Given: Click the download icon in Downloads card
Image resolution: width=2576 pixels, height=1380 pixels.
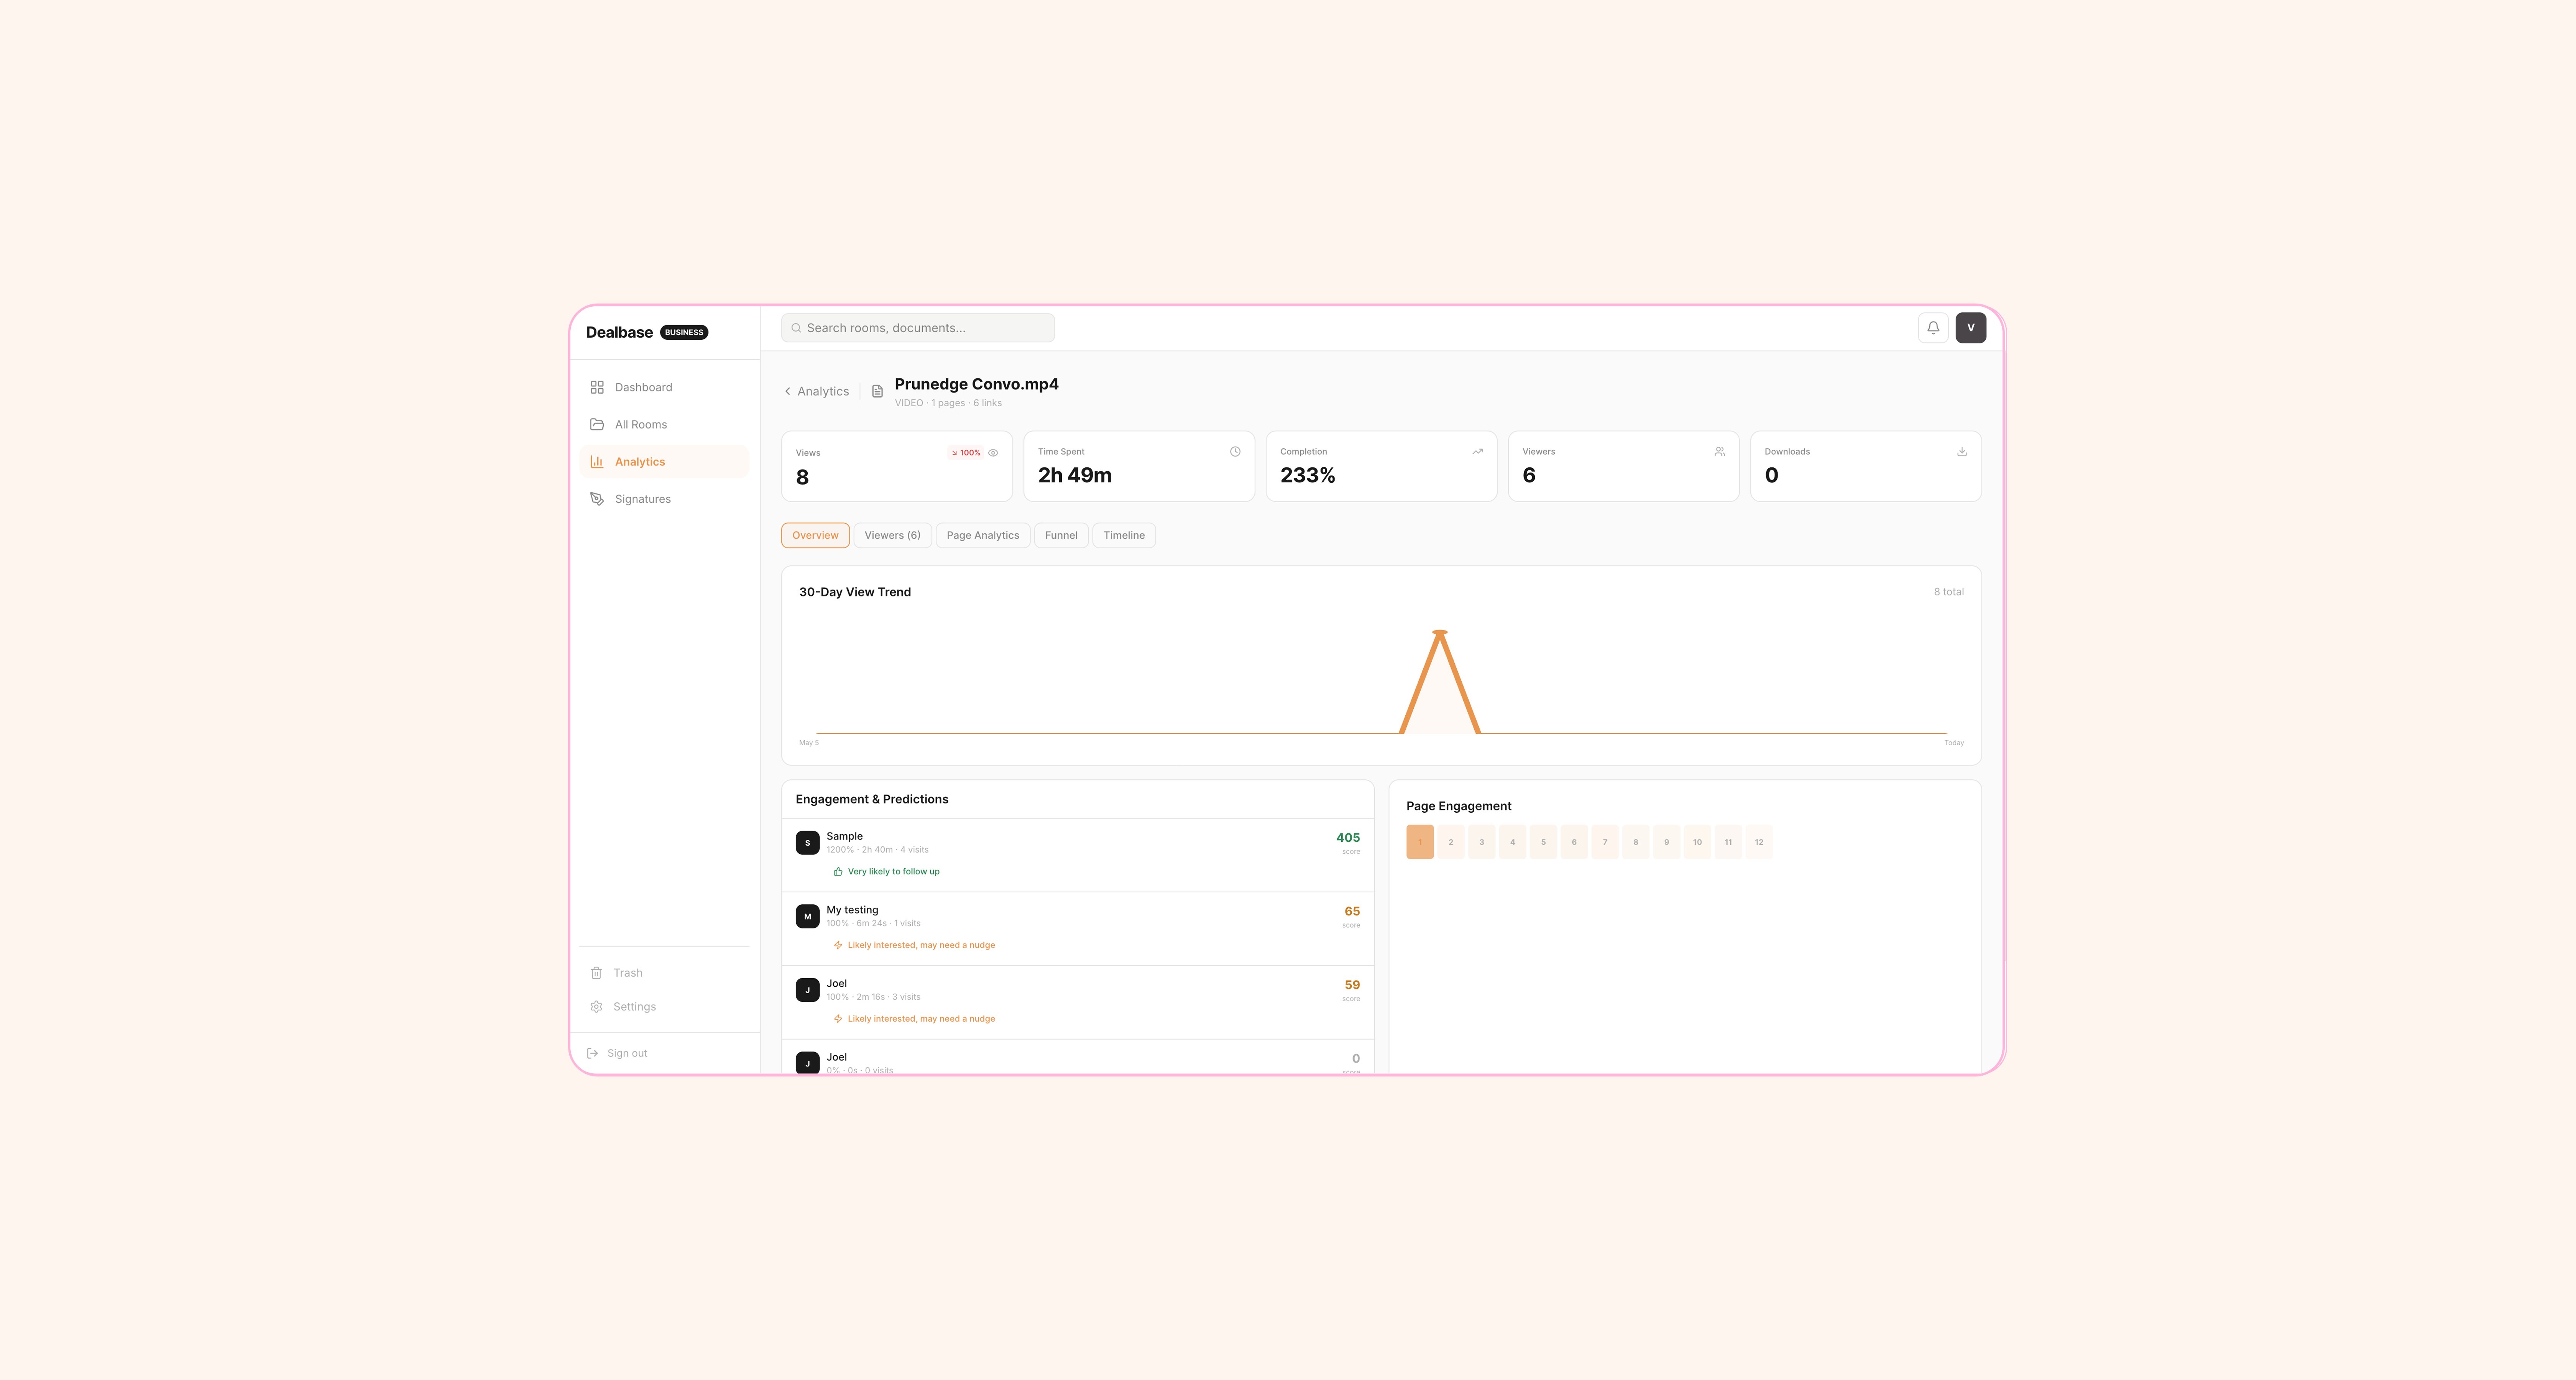Looking at the screenshot, I should (x=1962, y=452).
